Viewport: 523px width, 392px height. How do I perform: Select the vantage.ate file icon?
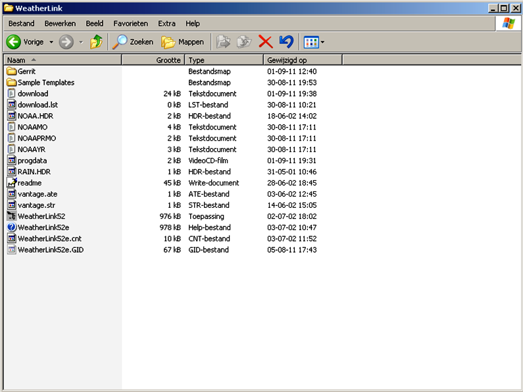click(11, 194)
